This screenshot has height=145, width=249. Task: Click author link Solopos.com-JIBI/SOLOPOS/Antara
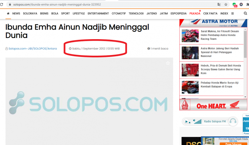pos(32,49)
